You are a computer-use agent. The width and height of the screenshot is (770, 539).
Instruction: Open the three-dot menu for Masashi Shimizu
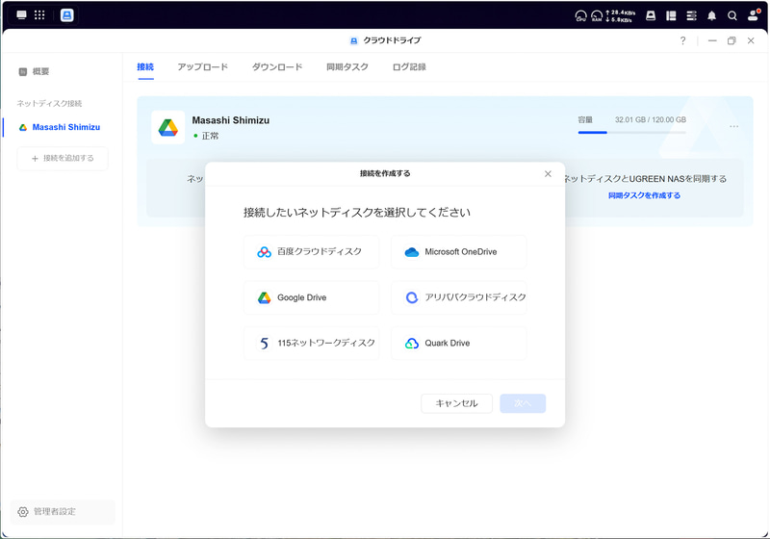pyautogui.click(x=733, y=127)
